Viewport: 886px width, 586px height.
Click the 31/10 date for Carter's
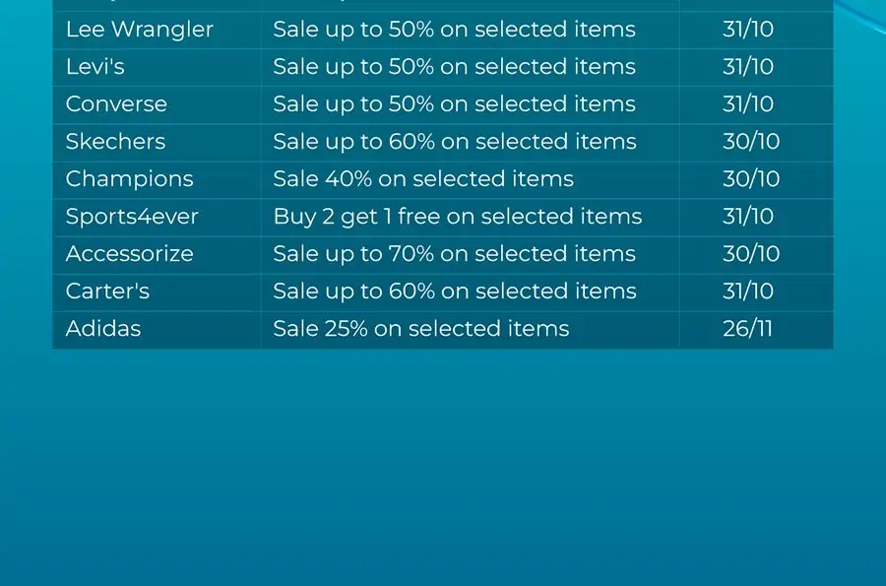pos(747,291)
